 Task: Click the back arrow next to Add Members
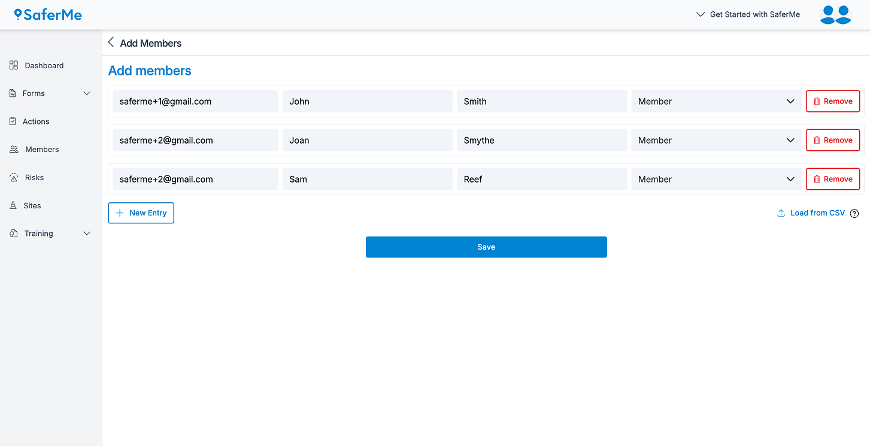[111, 42]
